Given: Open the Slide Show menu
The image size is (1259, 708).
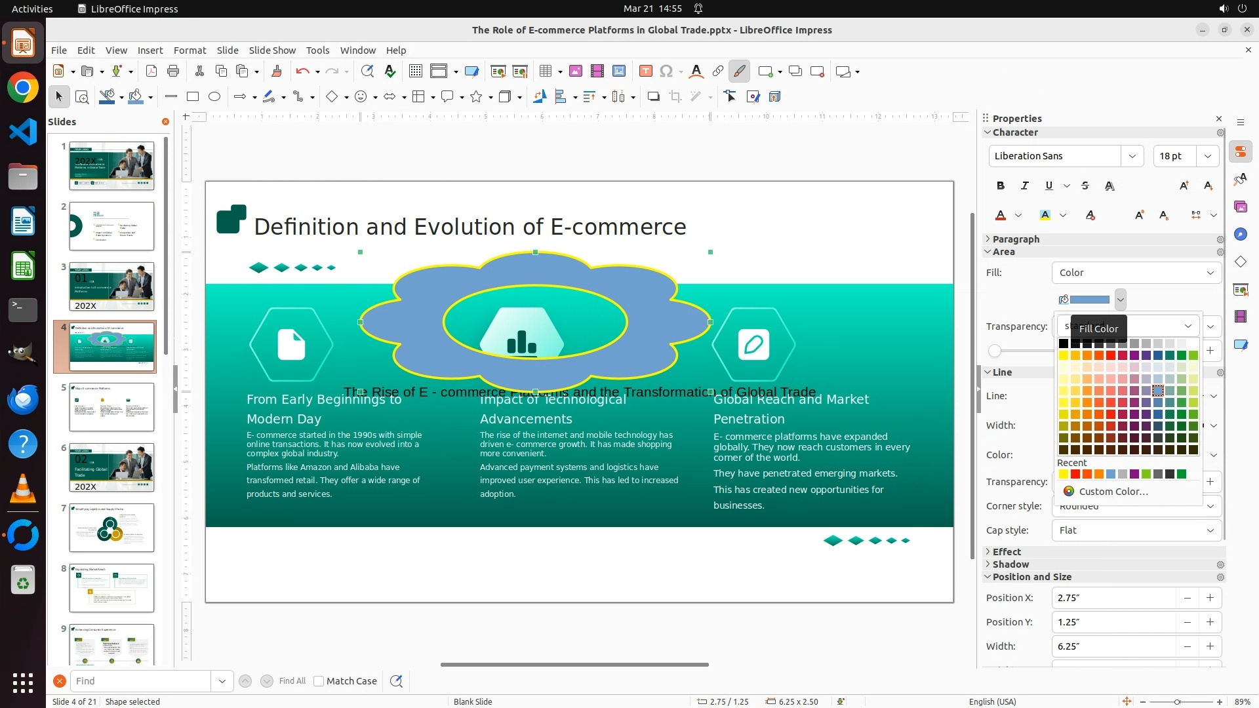Looking at the screenshot, I should (x=272, y=50).
